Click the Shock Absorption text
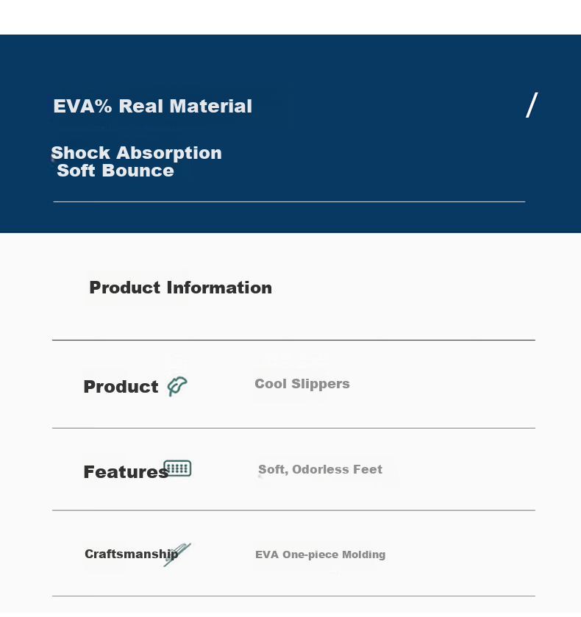Screen dimensions: 581x617 pos(136,153)
